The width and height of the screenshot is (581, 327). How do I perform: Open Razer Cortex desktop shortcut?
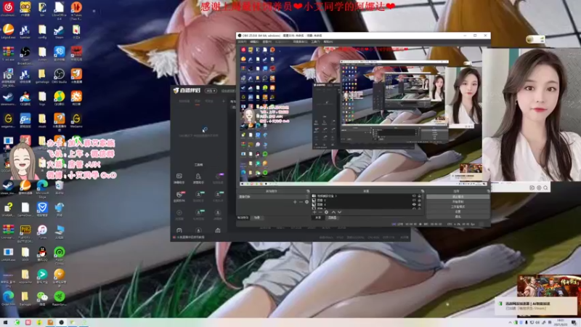click(59, 255)
